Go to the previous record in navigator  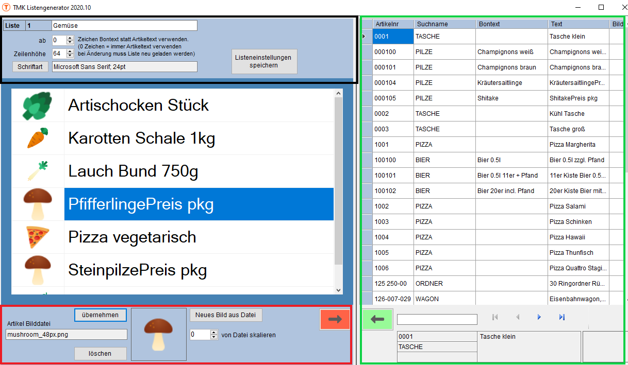click(x=518, y=317)
